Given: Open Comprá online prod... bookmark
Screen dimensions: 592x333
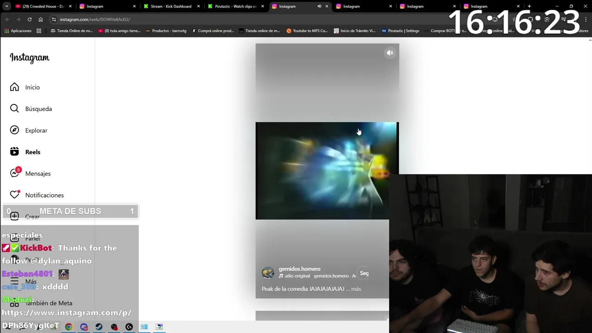Looking at the screenshot, I should point(213,31).
